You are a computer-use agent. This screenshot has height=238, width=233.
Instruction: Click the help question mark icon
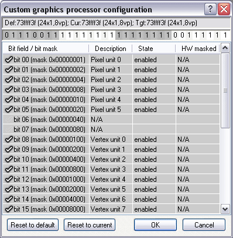pos(210,9)
